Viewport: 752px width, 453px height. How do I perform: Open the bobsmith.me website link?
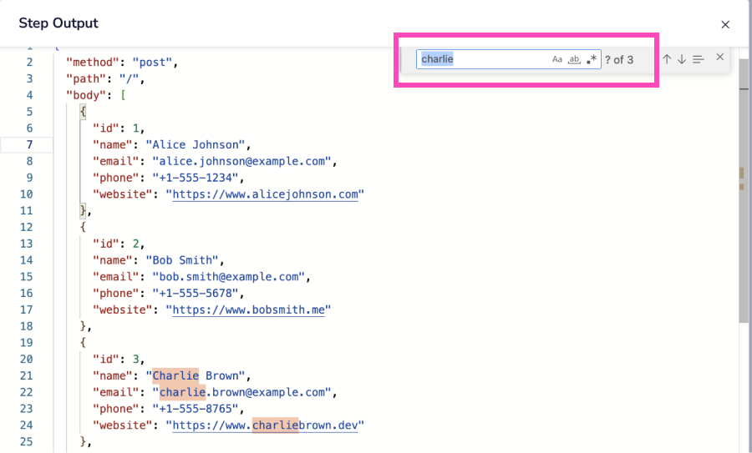pos(251,310)
